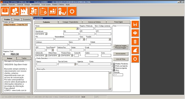The height and width of the screenshot is (99, 185).
Task: Click the Procurar Imagem button
Action: [121, 48]
